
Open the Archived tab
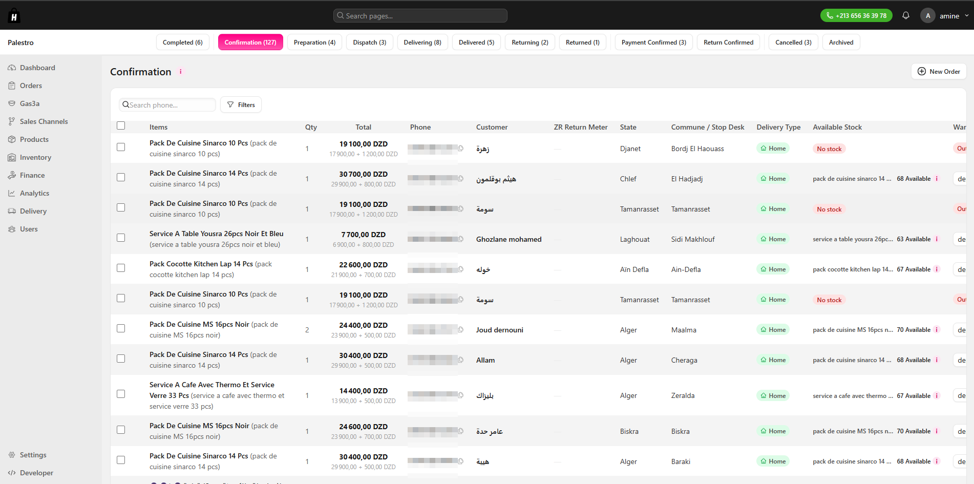(x=841, y=43)
